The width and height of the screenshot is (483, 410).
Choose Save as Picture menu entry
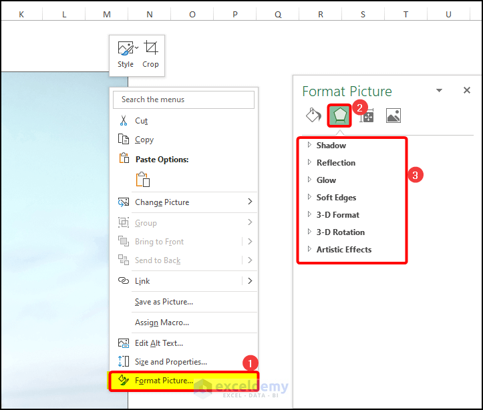click(x=184, y=302)
